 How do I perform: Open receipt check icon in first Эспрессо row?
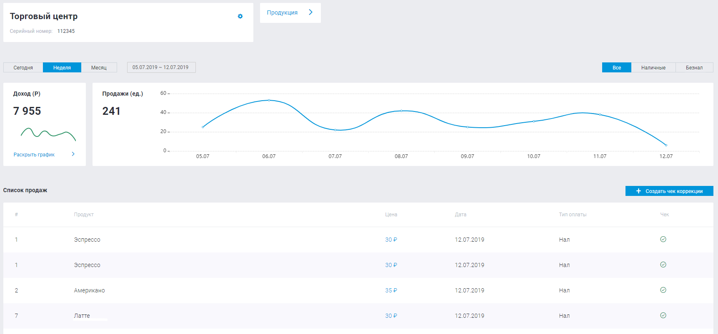pos(663,239)
